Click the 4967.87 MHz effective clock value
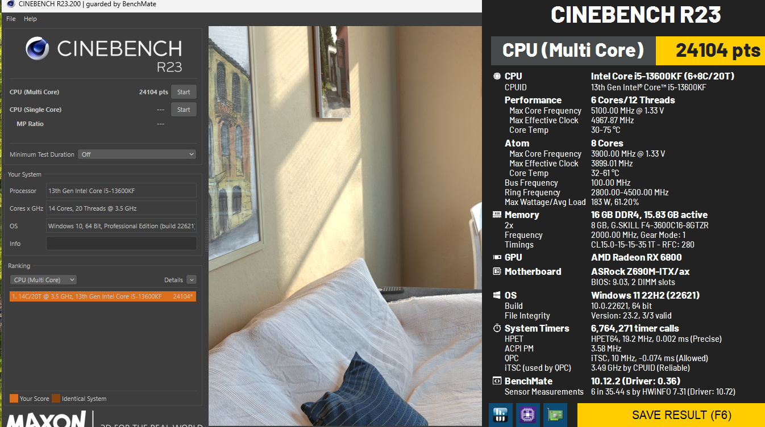Image resolution: width=765 pixels, height=427 pixels. (x=613, y=120)
